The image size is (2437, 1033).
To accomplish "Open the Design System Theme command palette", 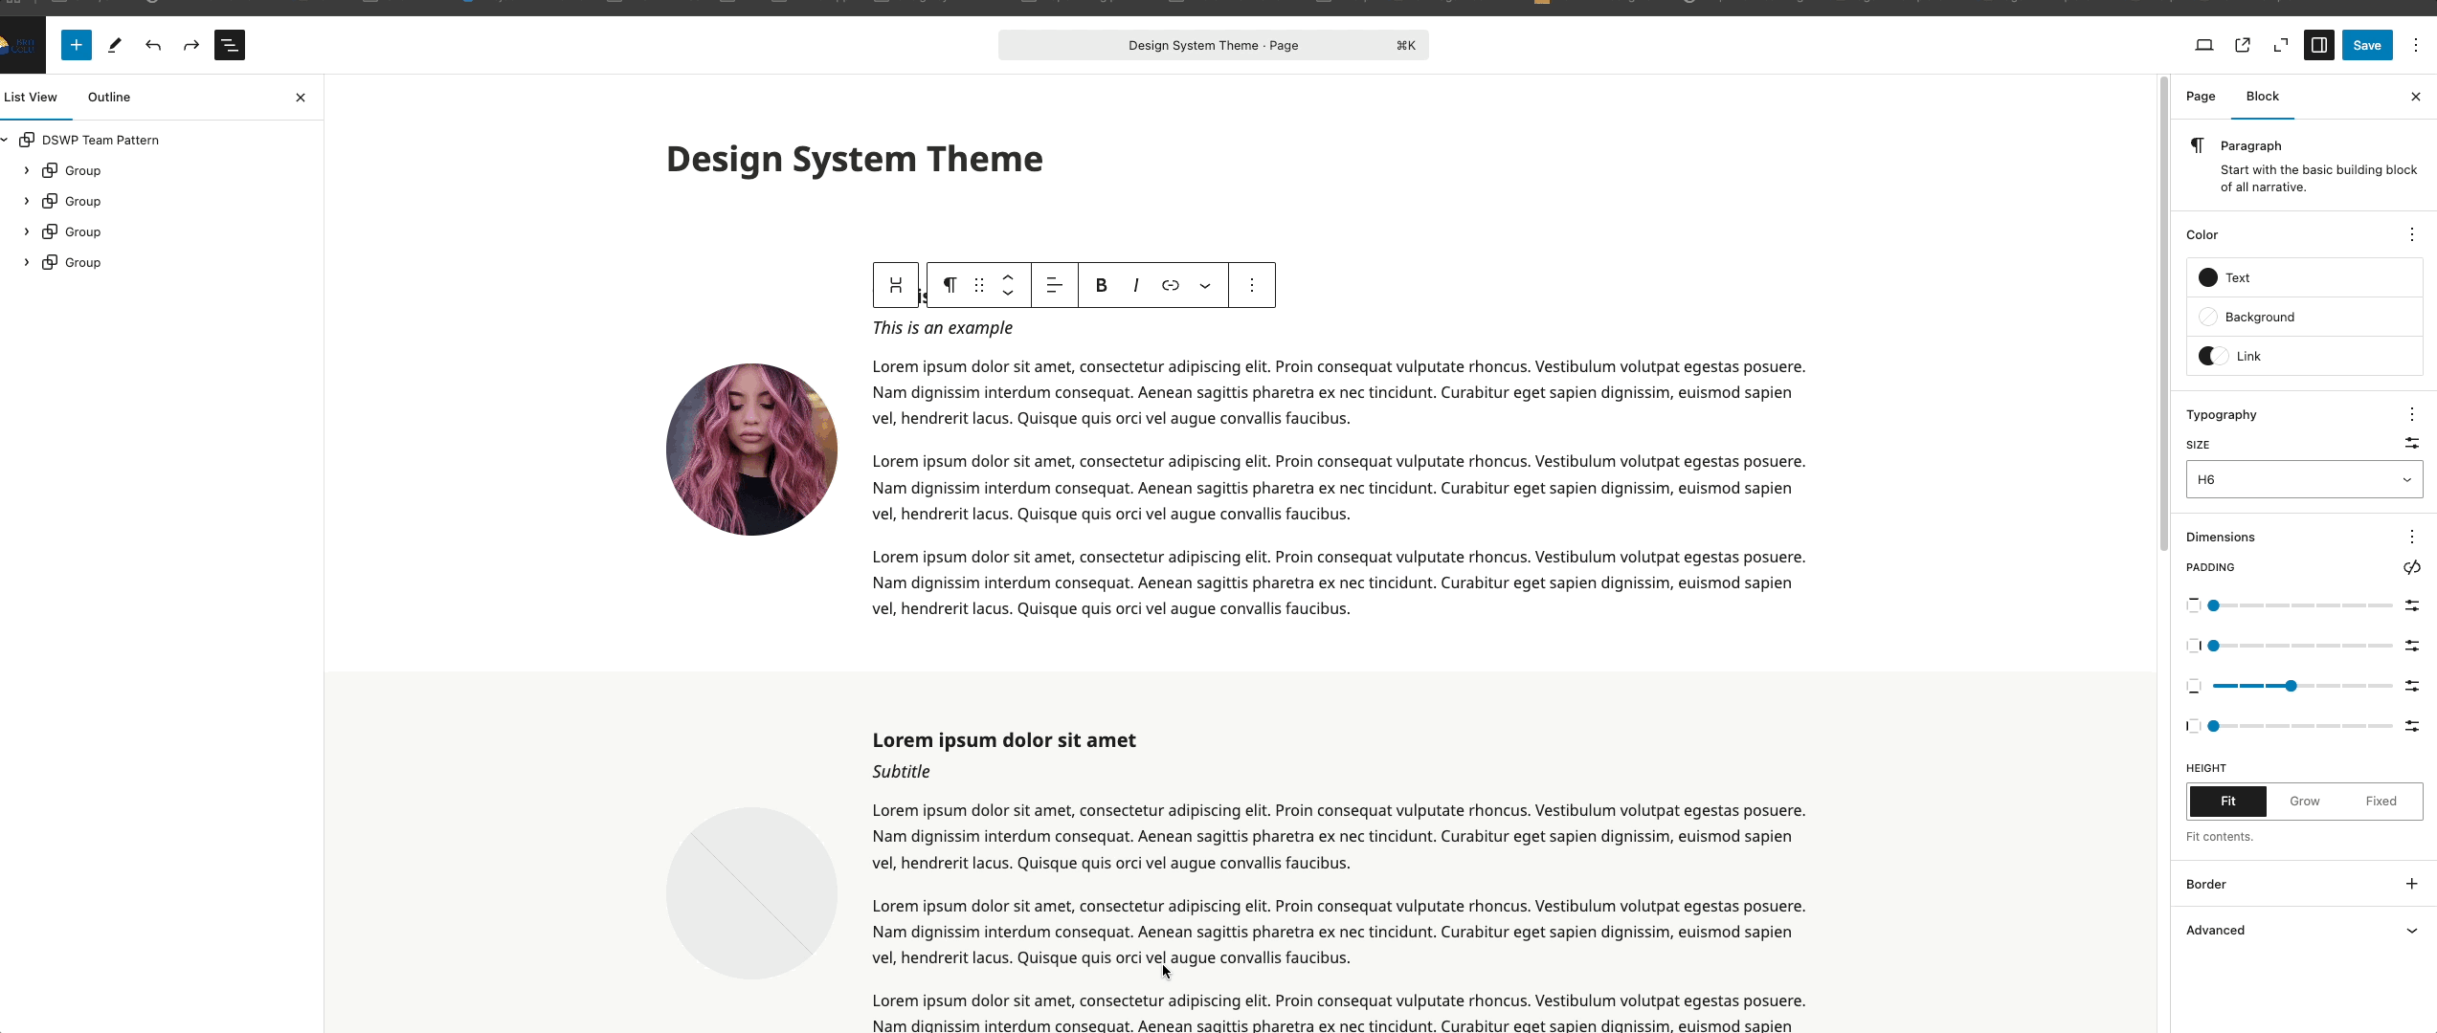I will [1213, 45].
